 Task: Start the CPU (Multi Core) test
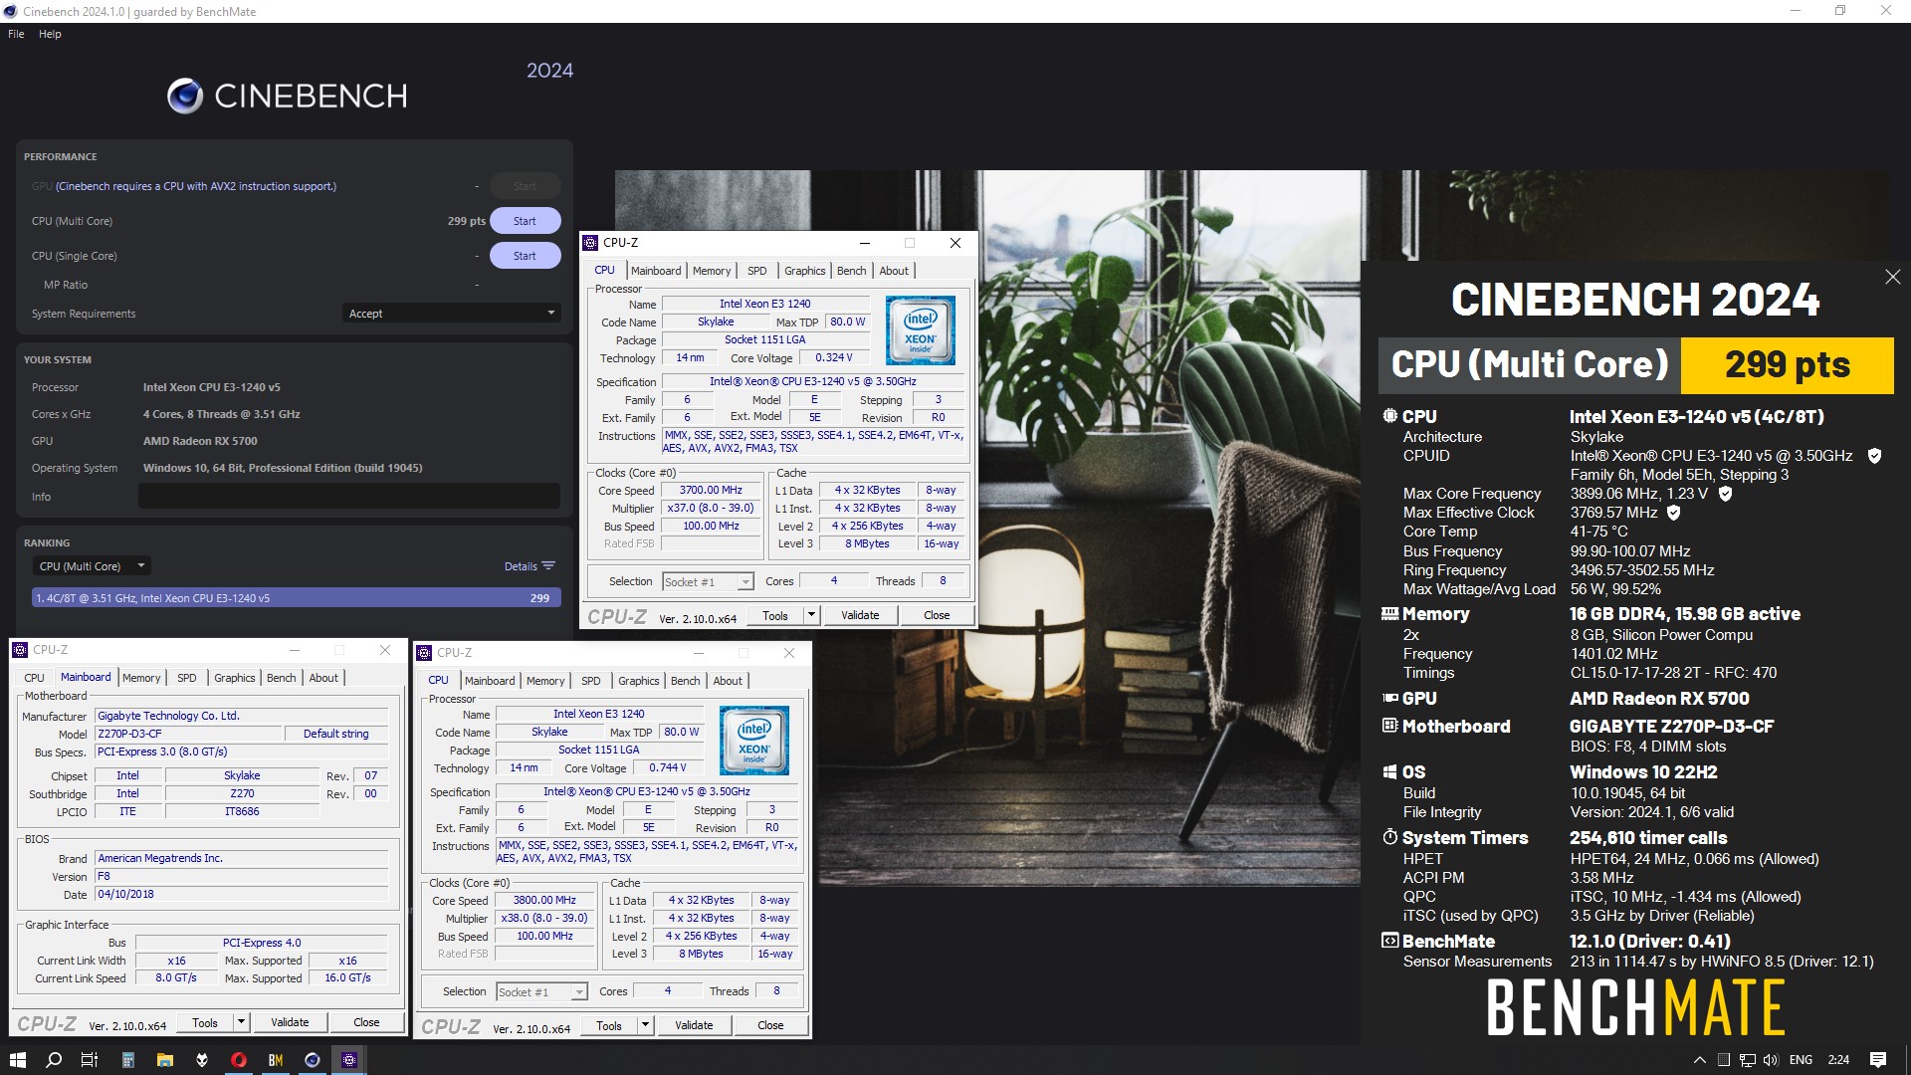click(x=525, y=221)
